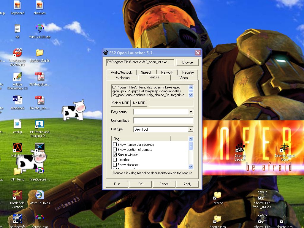The height and width of the screenshot is (228, 304).
Task: Enable Show position of camera flag
Action: (x=115, y=150)
